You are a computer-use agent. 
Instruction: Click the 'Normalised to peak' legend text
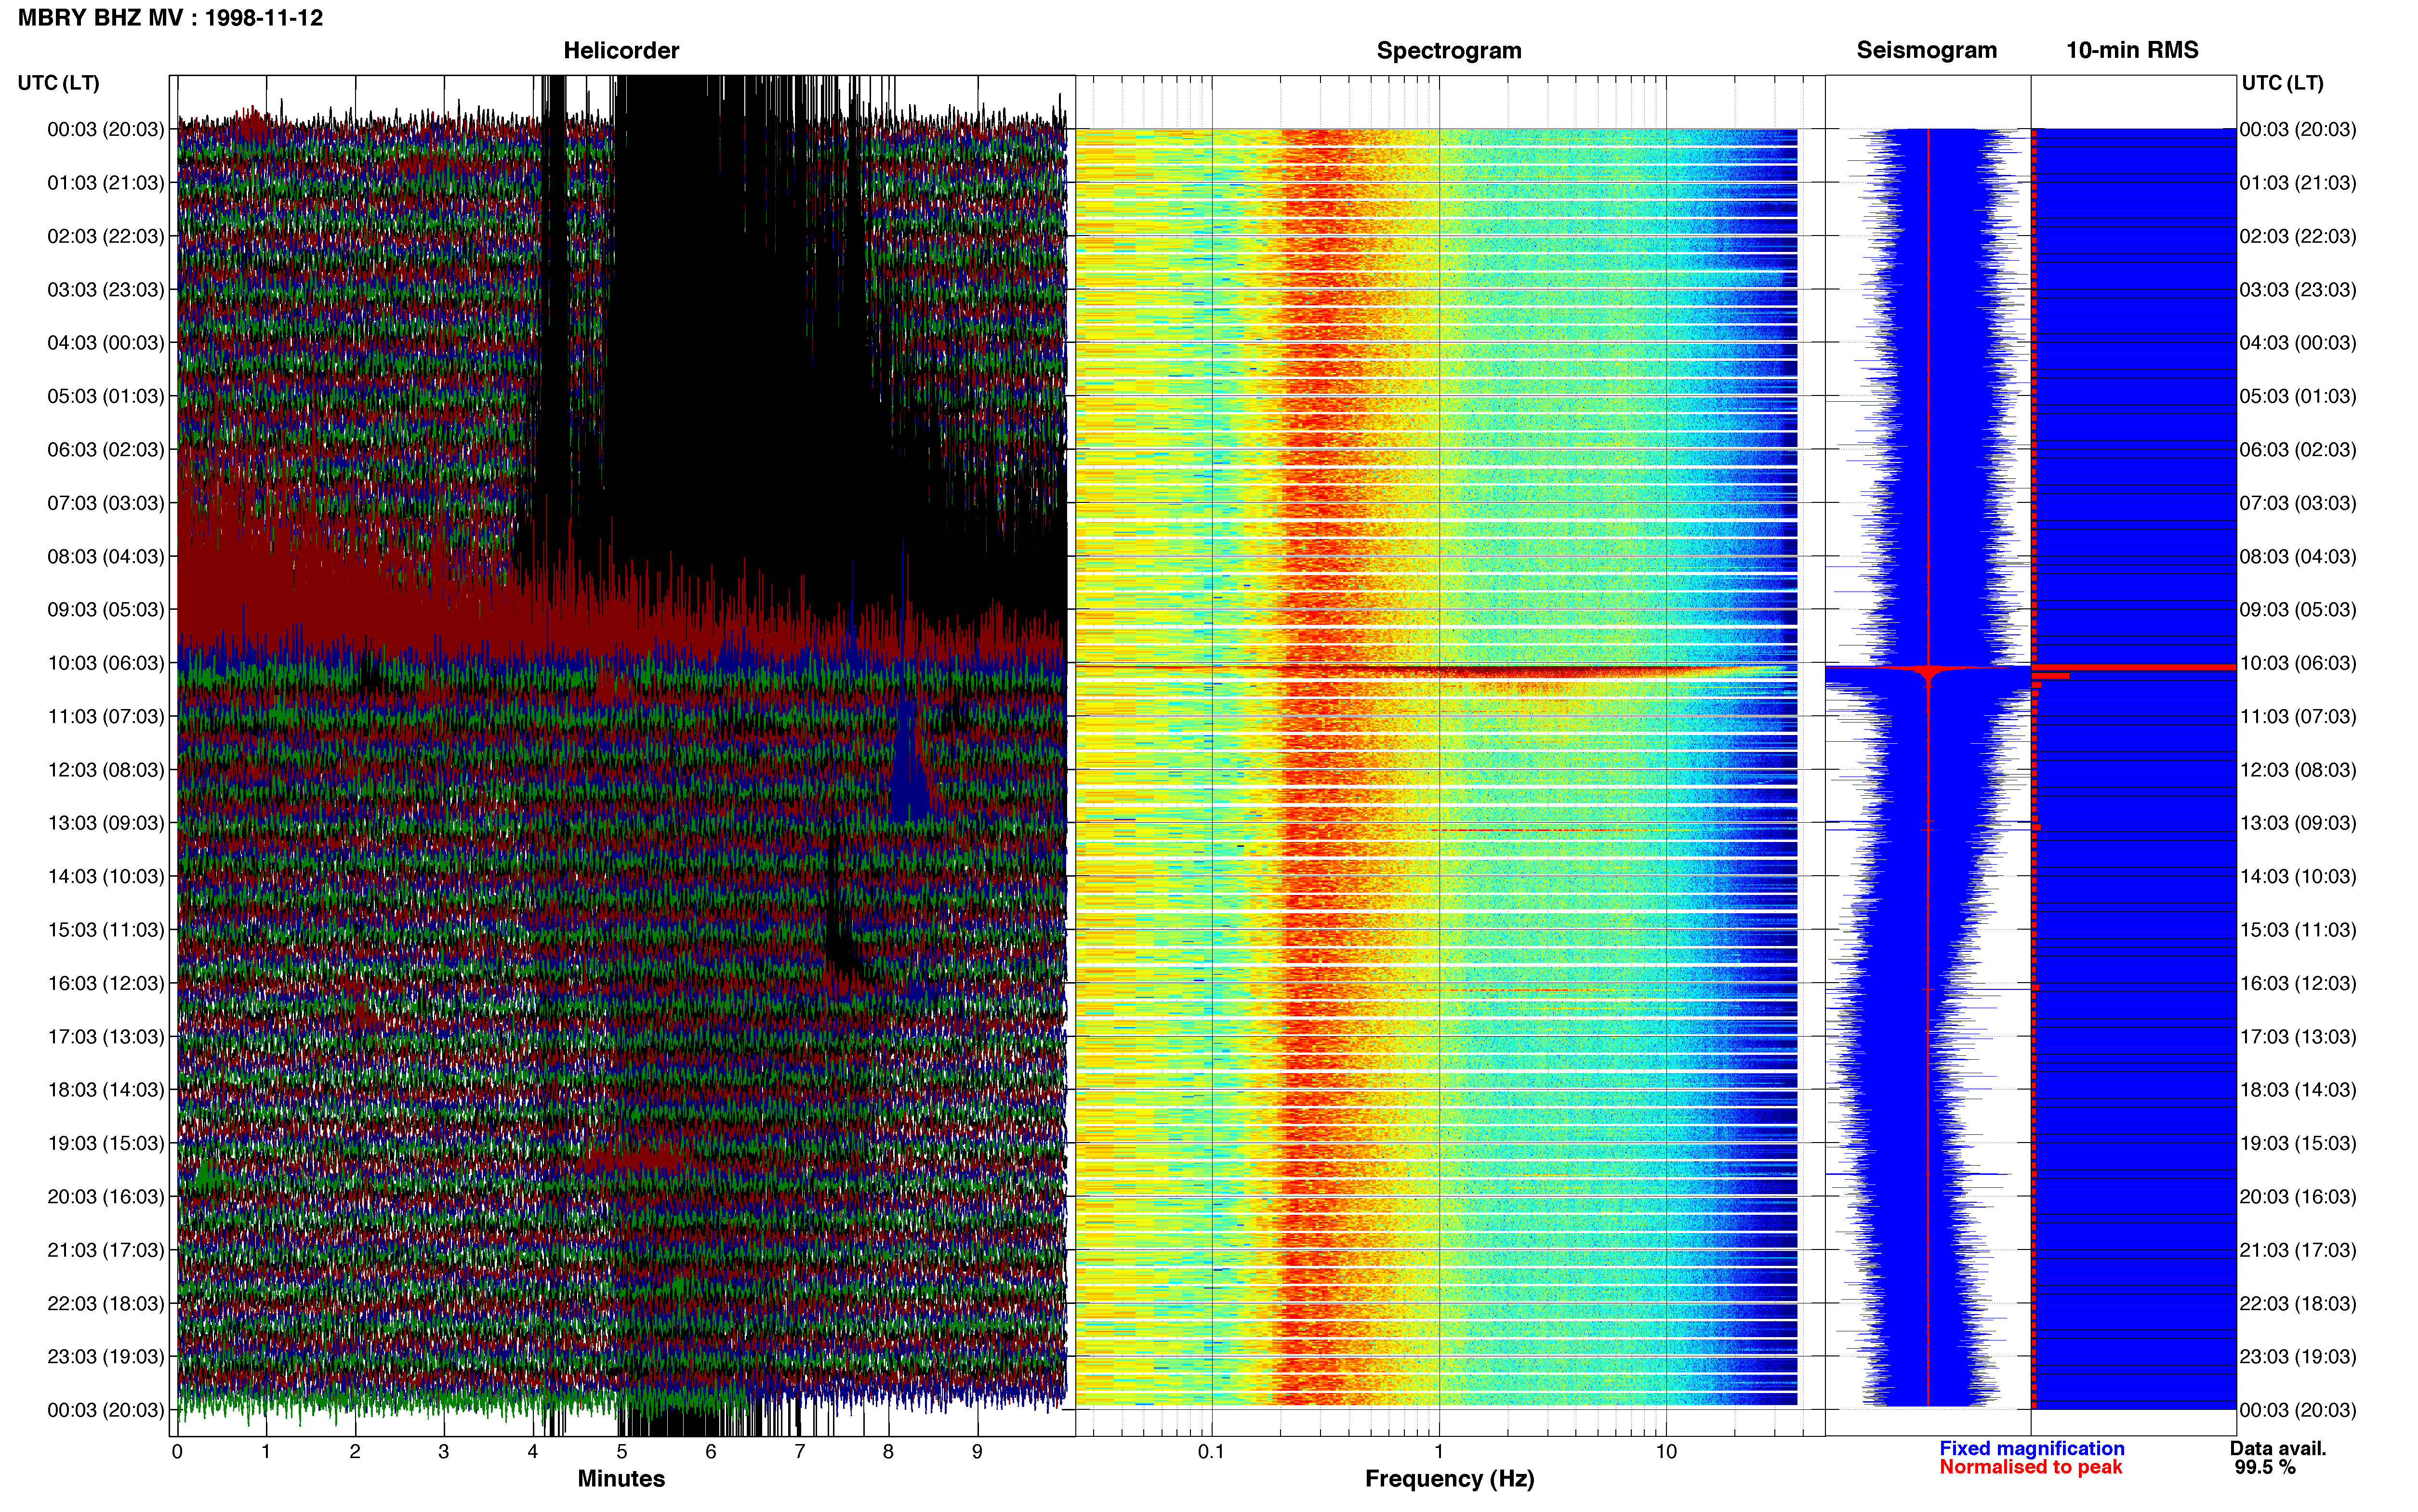[2031, 1467]
